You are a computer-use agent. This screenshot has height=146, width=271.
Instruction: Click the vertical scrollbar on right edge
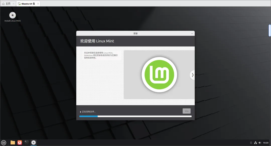click(x=269, y=30)
